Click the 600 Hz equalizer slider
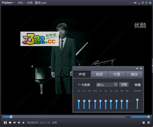 pyautogui.click(x=95, y=101)
